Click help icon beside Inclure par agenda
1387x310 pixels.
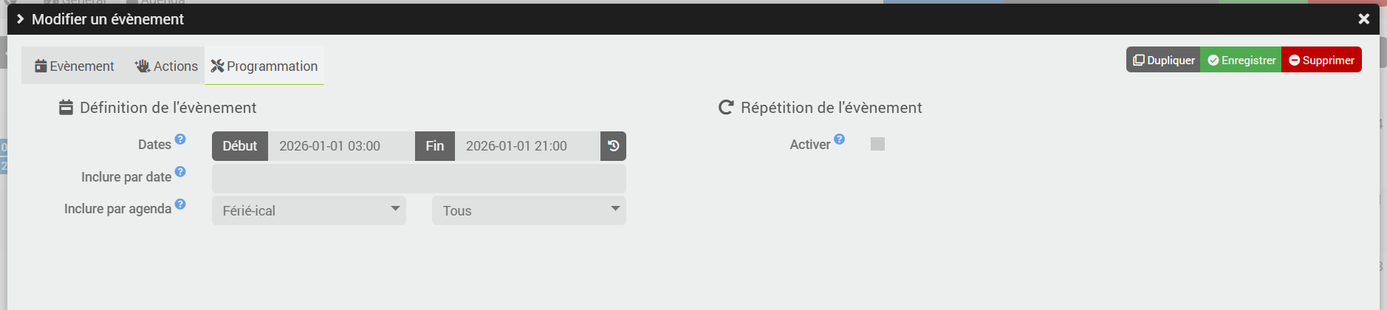180,204
